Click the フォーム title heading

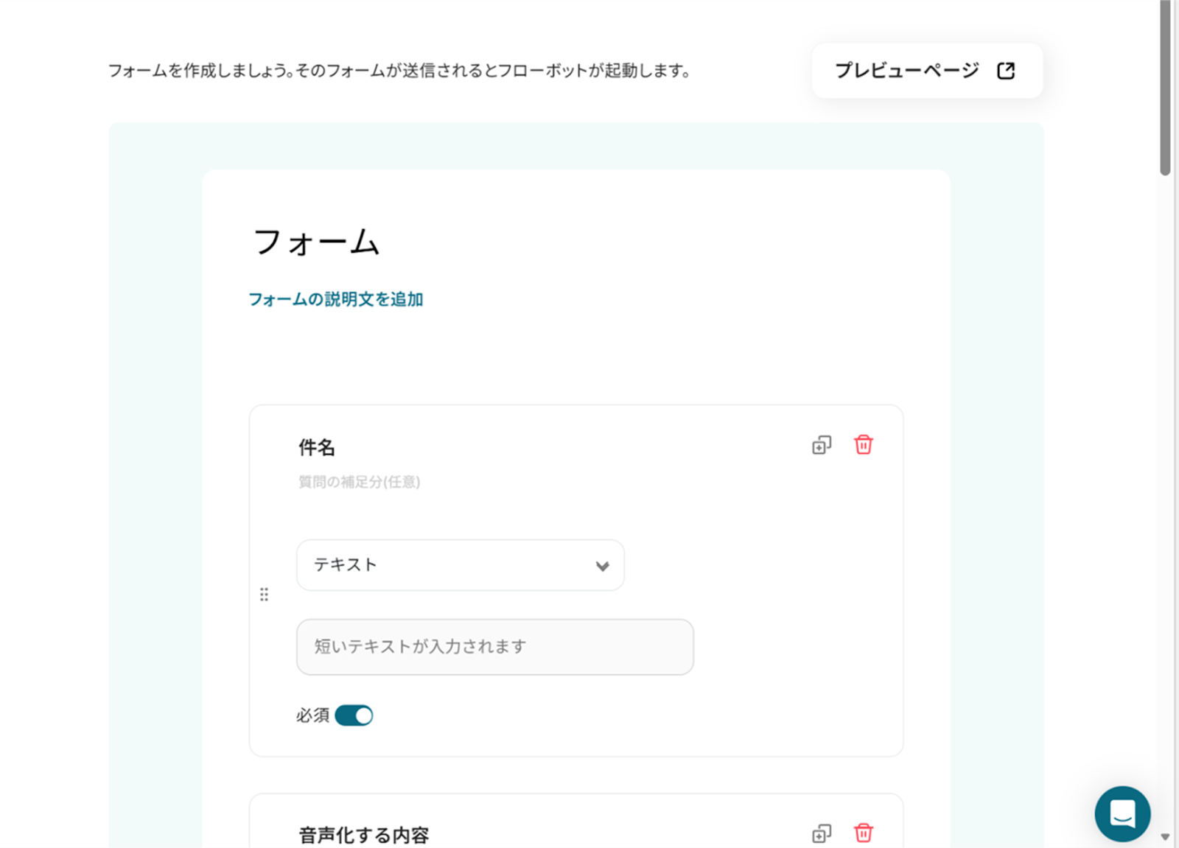click(x=316, y=242)
